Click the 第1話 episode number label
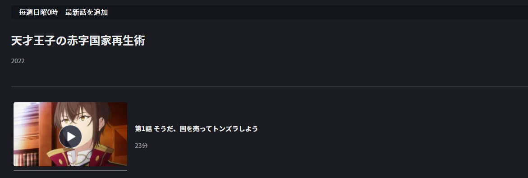The width and height of the screenshot is (528, 178). [143, 128]
